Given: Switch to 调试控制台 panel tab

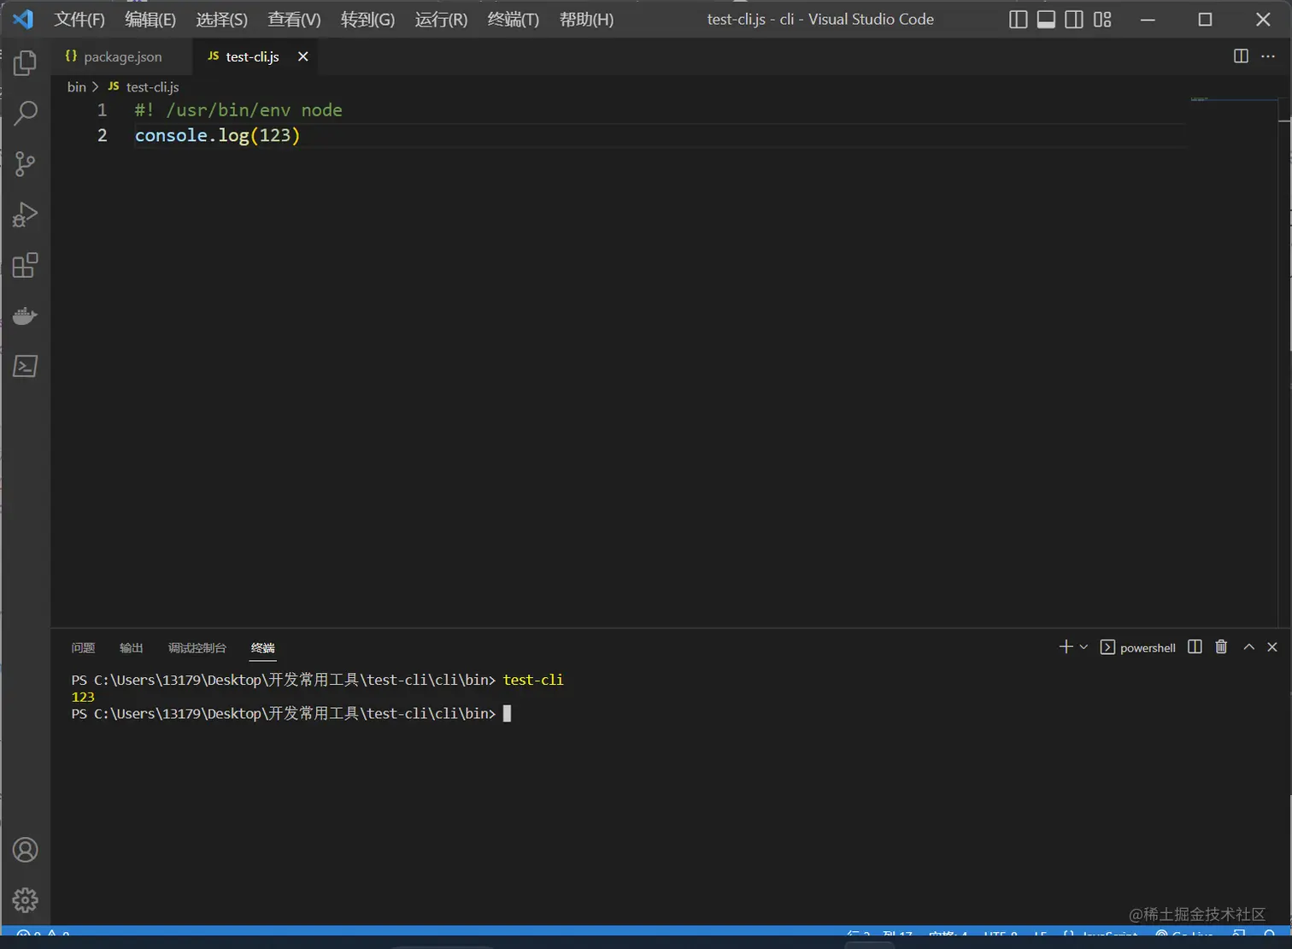Looking at the screenshot, I should pyautogui.click(x=197, y=648).
